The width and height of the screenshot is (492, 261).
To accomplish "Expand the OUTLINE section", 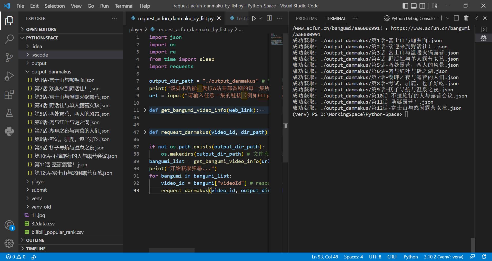I will (71, 240).
